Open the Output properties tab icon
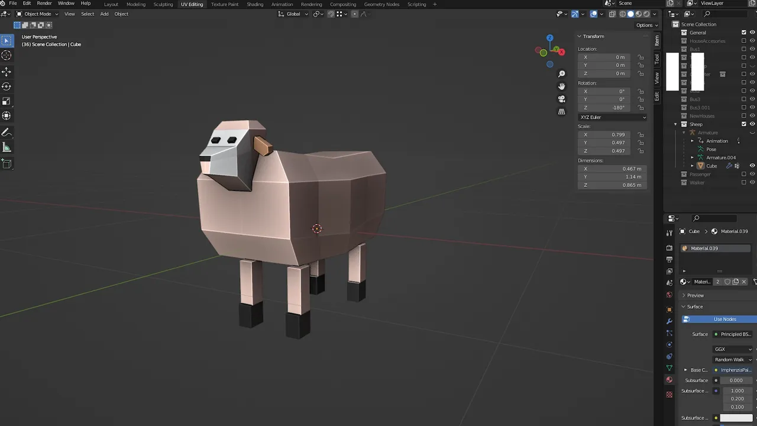 click(x=669, y=260)
